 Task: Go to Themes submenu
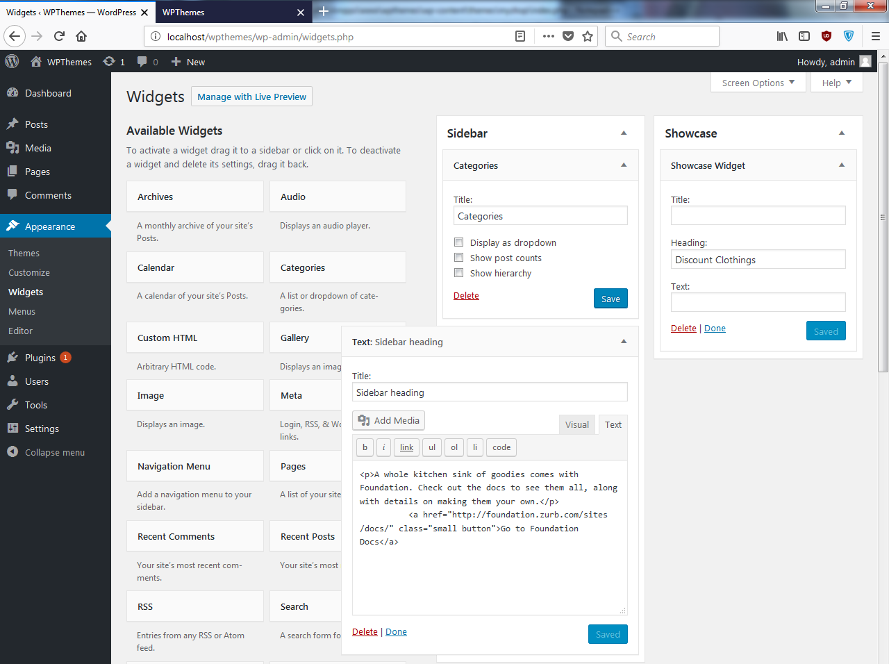pyautogui.click(x=24, y=253)
